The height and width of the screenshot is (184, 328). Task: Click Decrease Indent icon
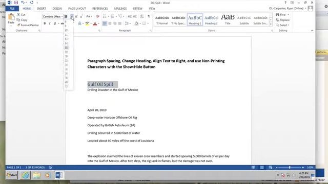coord(130,16)
